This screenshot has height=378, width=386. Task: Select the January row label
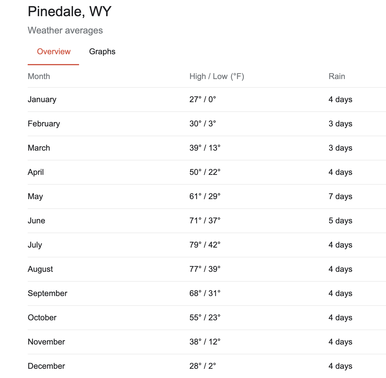(42, 100)
